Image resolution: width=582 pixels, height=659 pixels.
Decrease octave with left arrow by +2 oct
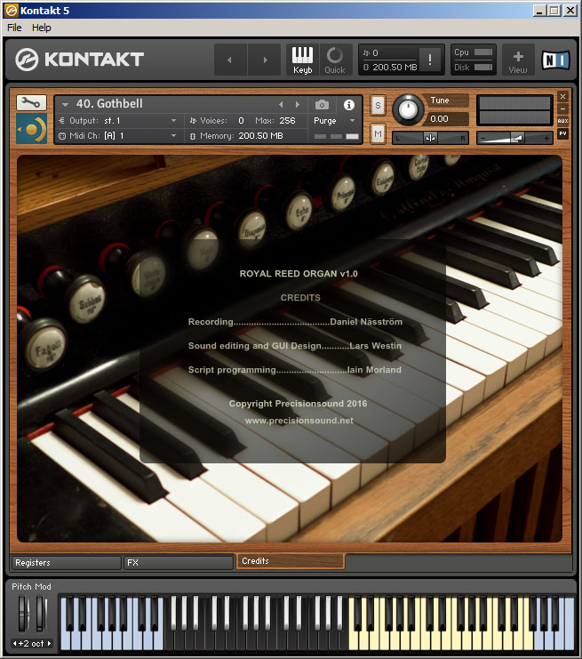[x=15, y=644]
